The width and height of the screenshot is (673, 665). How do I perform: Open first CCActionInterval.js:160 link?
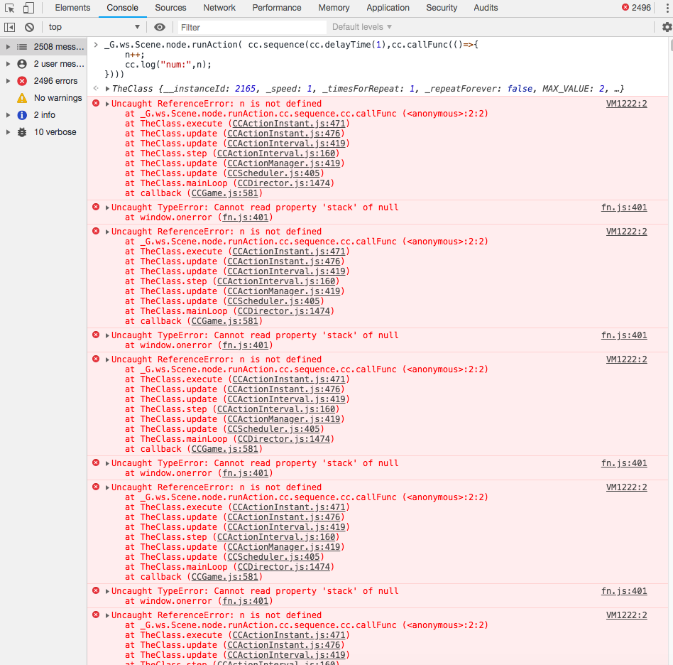coord(276,153)
